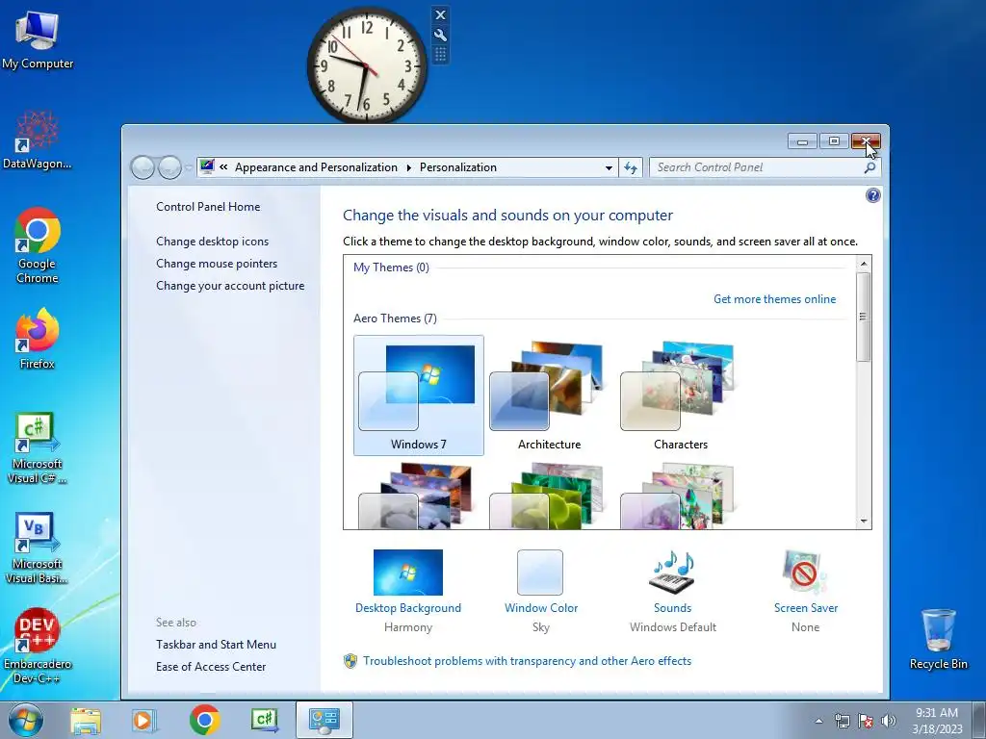Open Windows Explorer from the taskbar
This screenshot has height=739, width=986.
click(86, 720)
